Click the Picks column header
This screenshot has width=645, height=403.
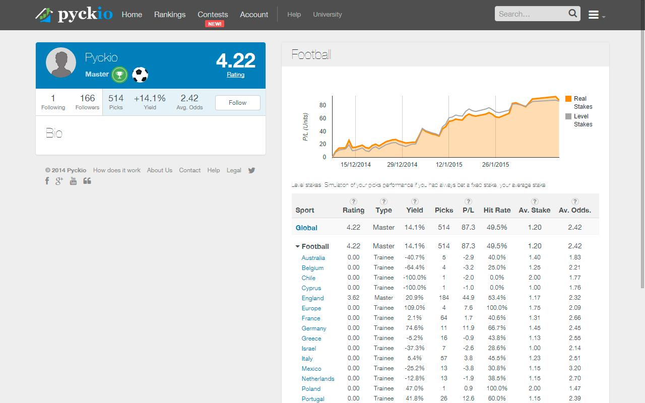click(x=444, y=211)
